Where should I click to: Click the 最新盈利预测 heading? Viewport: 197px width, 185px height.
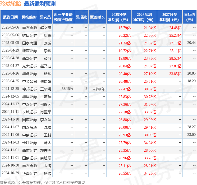click(40, 4)
